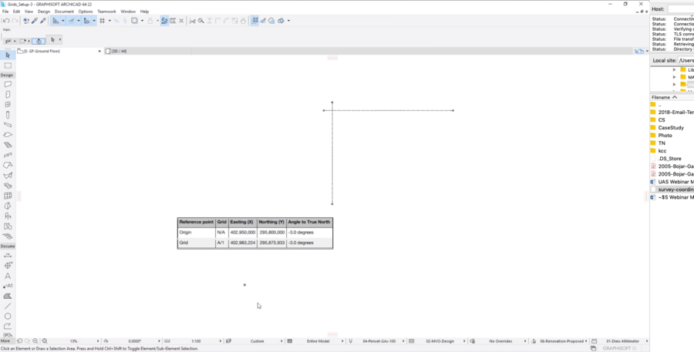This screenshot has width=694, height=352.
Task: Select the Marquee tool in toolbox
Action: point(8,65)
